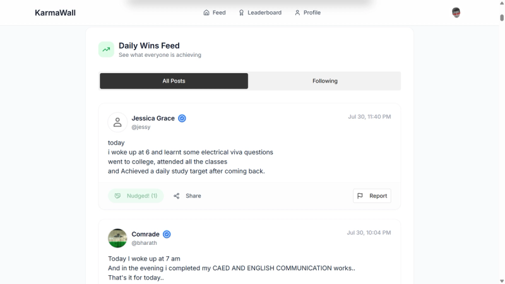Click the @bharath username handle
Viewport: 505px width, 284px height.
coord(145,243)
